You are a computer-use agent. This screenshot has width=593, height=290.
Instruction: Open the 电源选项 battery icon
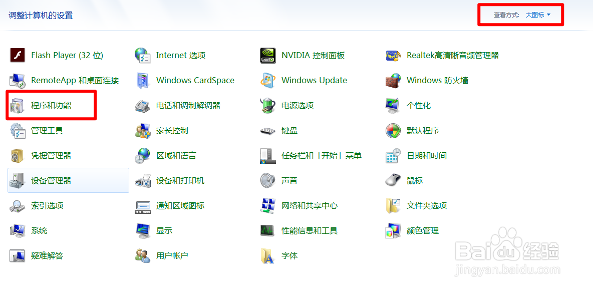(268, 106)
